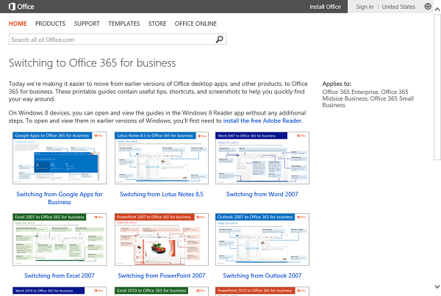Click the Office logo in the header
The width and height of the screenshot is (441, 296).
pos(19,7)
